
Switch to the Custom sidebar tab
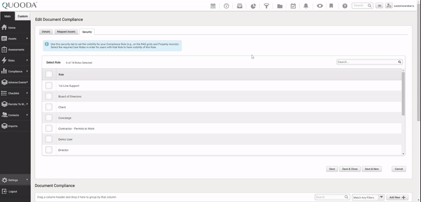23,16
